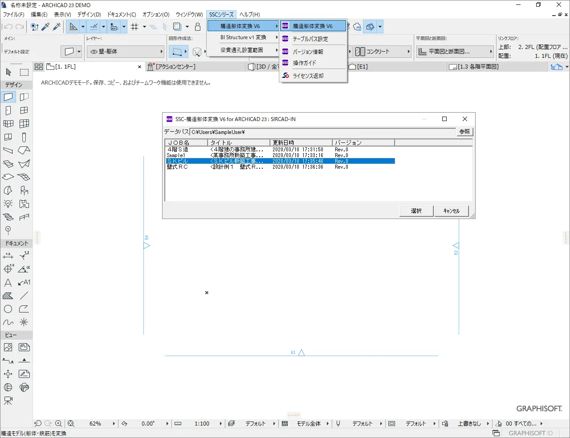
Task: Click the Zoom In magnifier button
Action: click(x=58, y=424)
